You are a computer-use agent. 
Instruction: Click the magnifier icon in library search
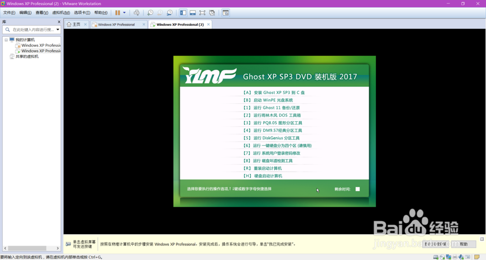(7, 30)
